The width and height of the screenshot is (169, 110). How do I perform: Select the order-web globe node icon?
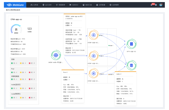point(56,55)
